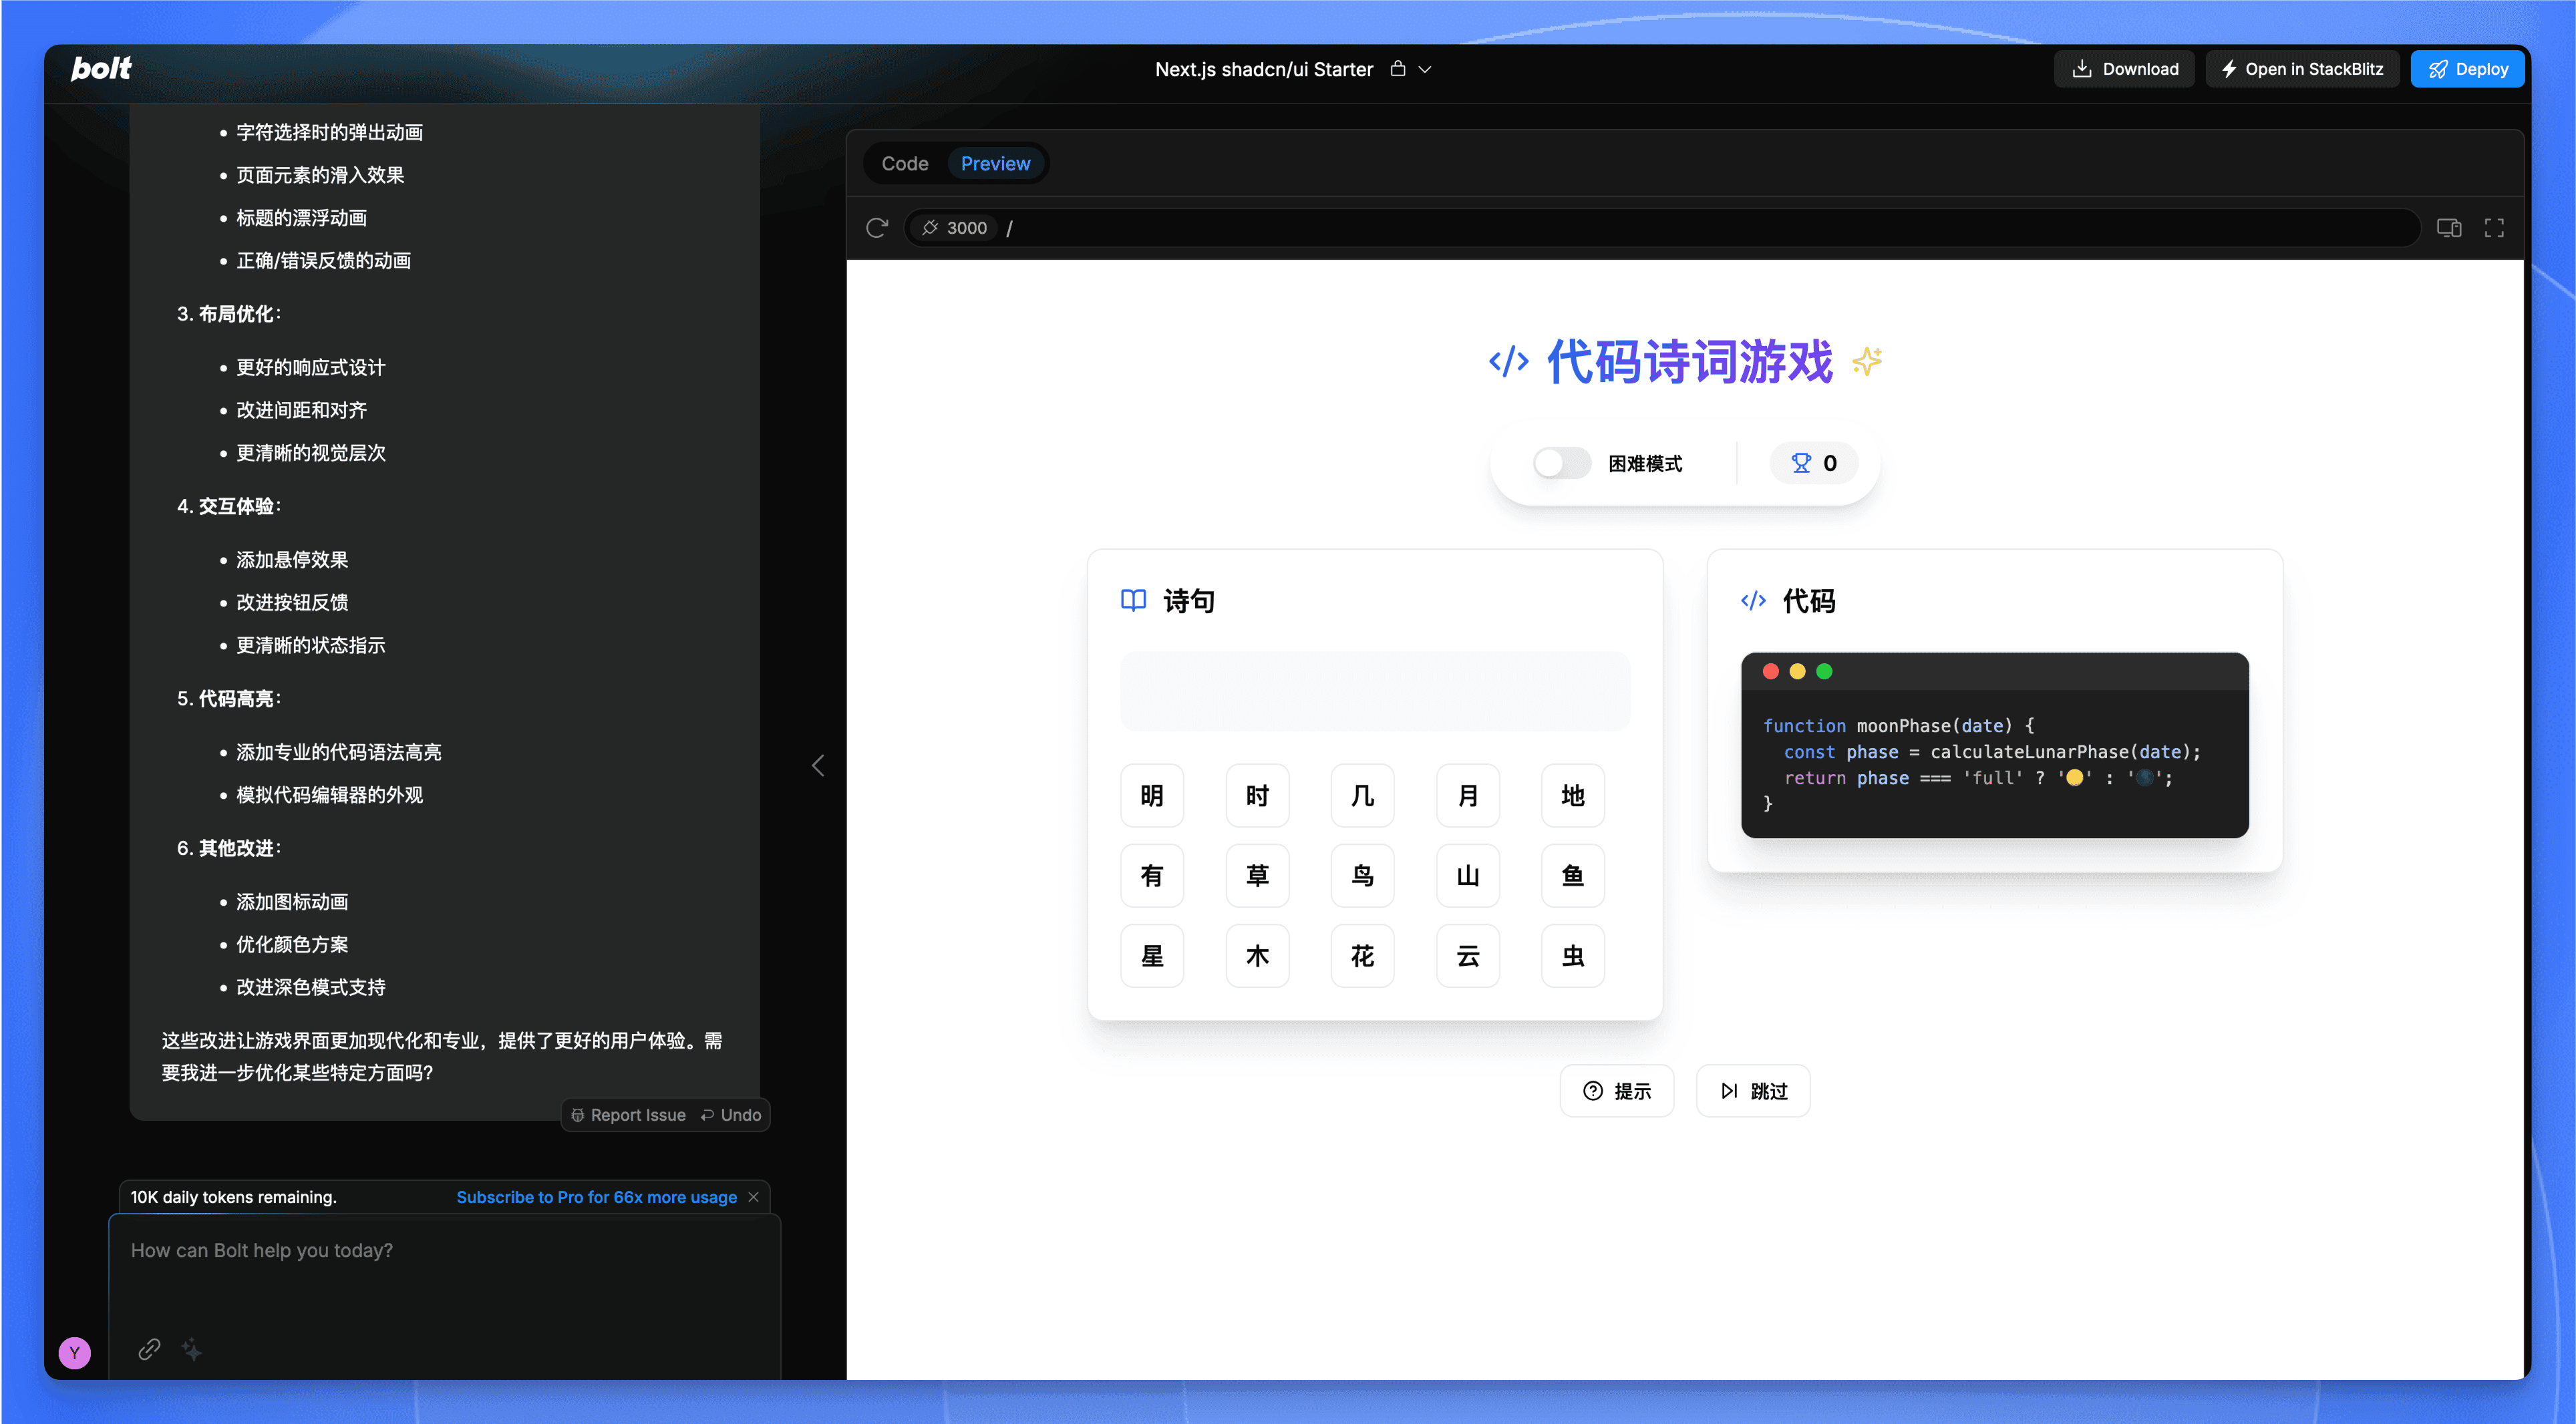Image resolution: width=2576 pixels, height=1424 pixels.
Task: Choose the character 木
Action: coord(1257,955)
